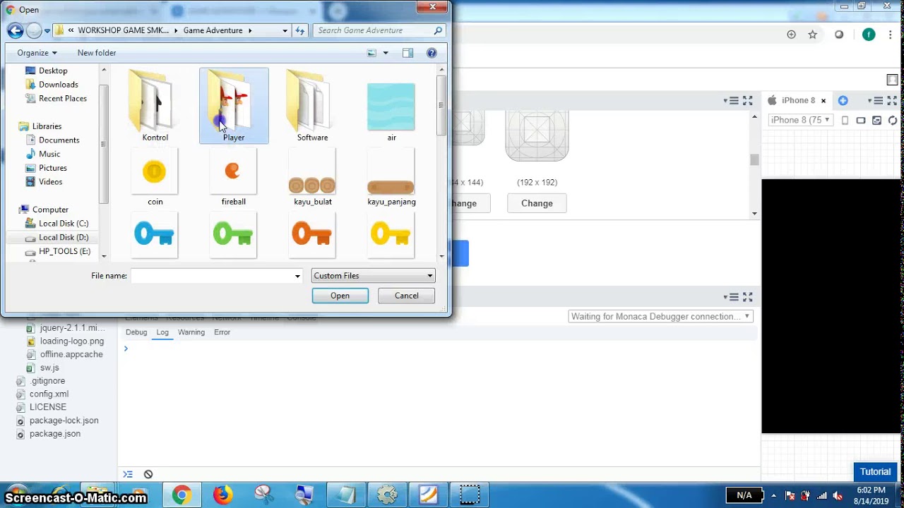Select the green key image
This screenshot has width=904, height=508.
point(233,235)
